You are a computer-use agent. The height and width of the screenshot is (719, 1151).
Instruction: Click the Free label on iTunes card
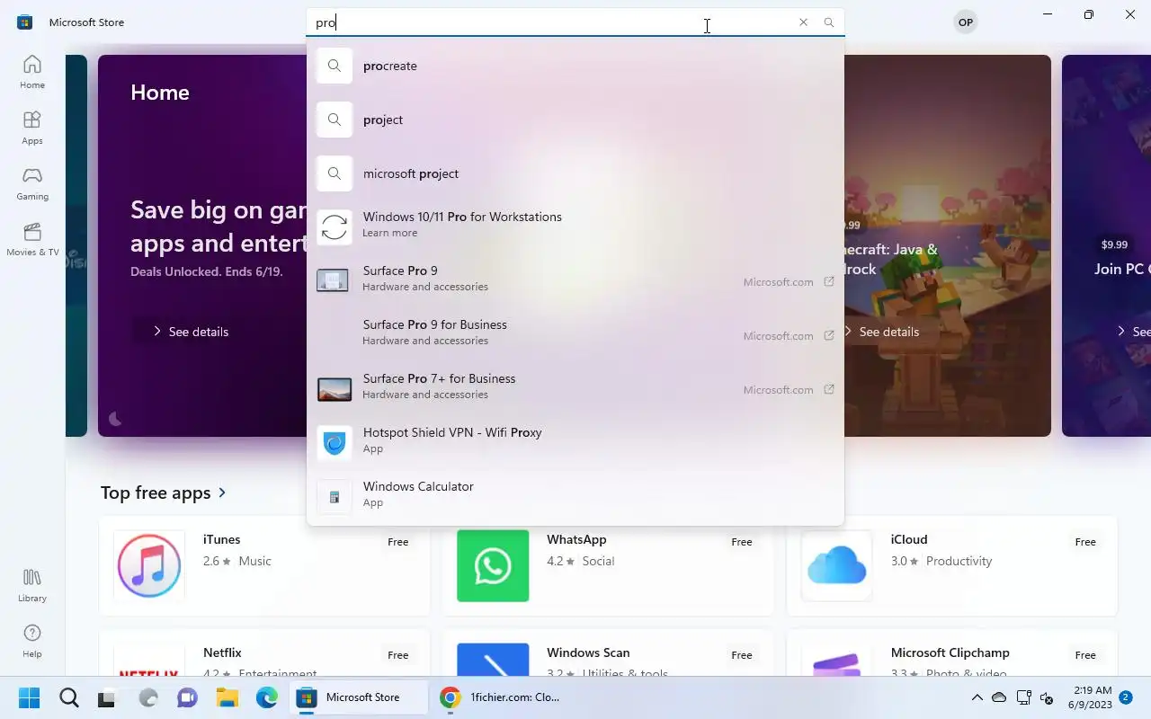[398, 542]
